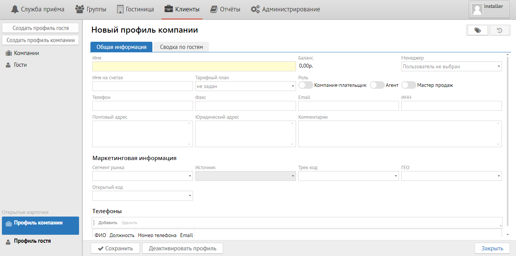Screen dimensions: 516x256
Task: Turn on the Мастер продаж switch
Action: tap(408, 85)
